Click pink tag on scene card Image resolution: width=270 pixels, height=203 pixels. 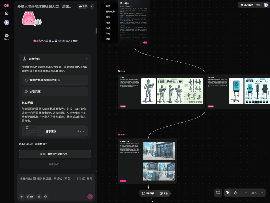point(123,181)
